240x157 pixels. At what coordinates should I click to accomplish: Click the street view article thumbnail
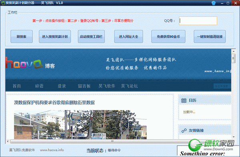[x=80, y=124]
